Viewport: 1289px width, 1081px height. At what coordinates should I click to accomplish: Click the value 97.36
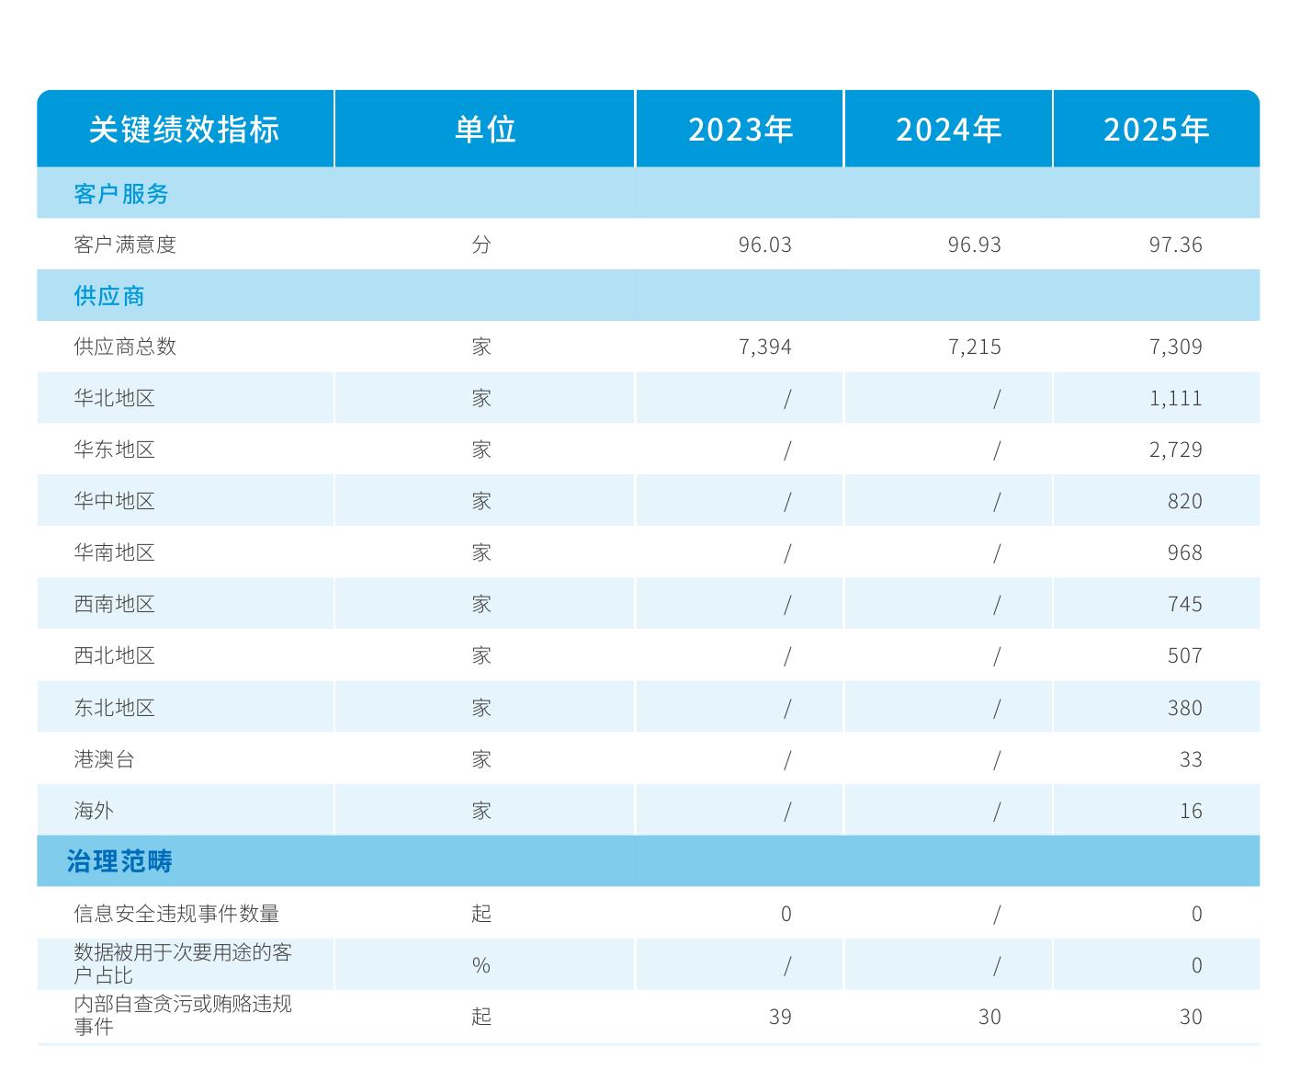tap(1176, 245)
